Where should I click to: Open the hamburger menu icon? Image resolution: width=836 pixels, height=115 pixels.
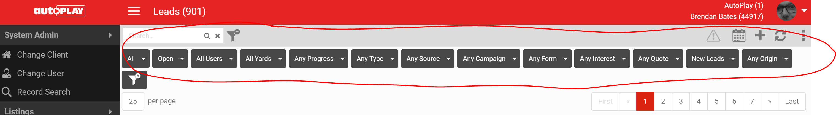[x=134, y=11]
